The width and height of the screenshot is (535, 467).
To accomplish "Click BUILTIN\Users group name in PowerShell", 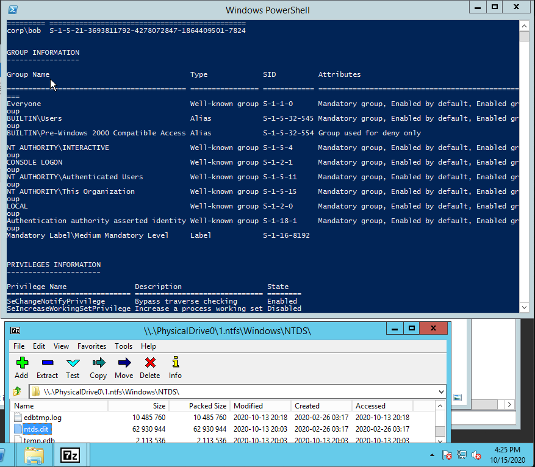I will pos(34,119).
